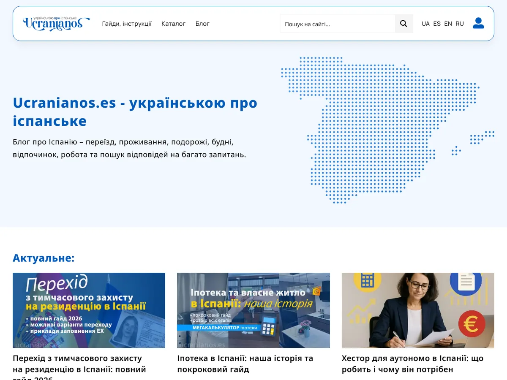Open the Перехід з тимчасового захисту article thumbnail
507x380 pixels.
tap(89, 310)
